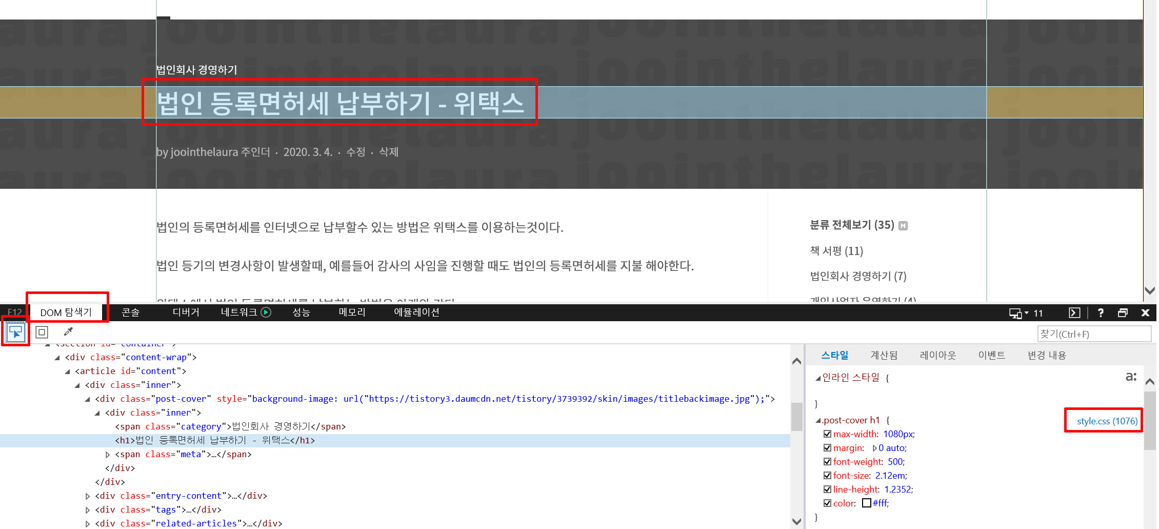Collapse the div content-wrap node
The width and height of the screenshot is (1159, 529).
[x=57, y=358]
